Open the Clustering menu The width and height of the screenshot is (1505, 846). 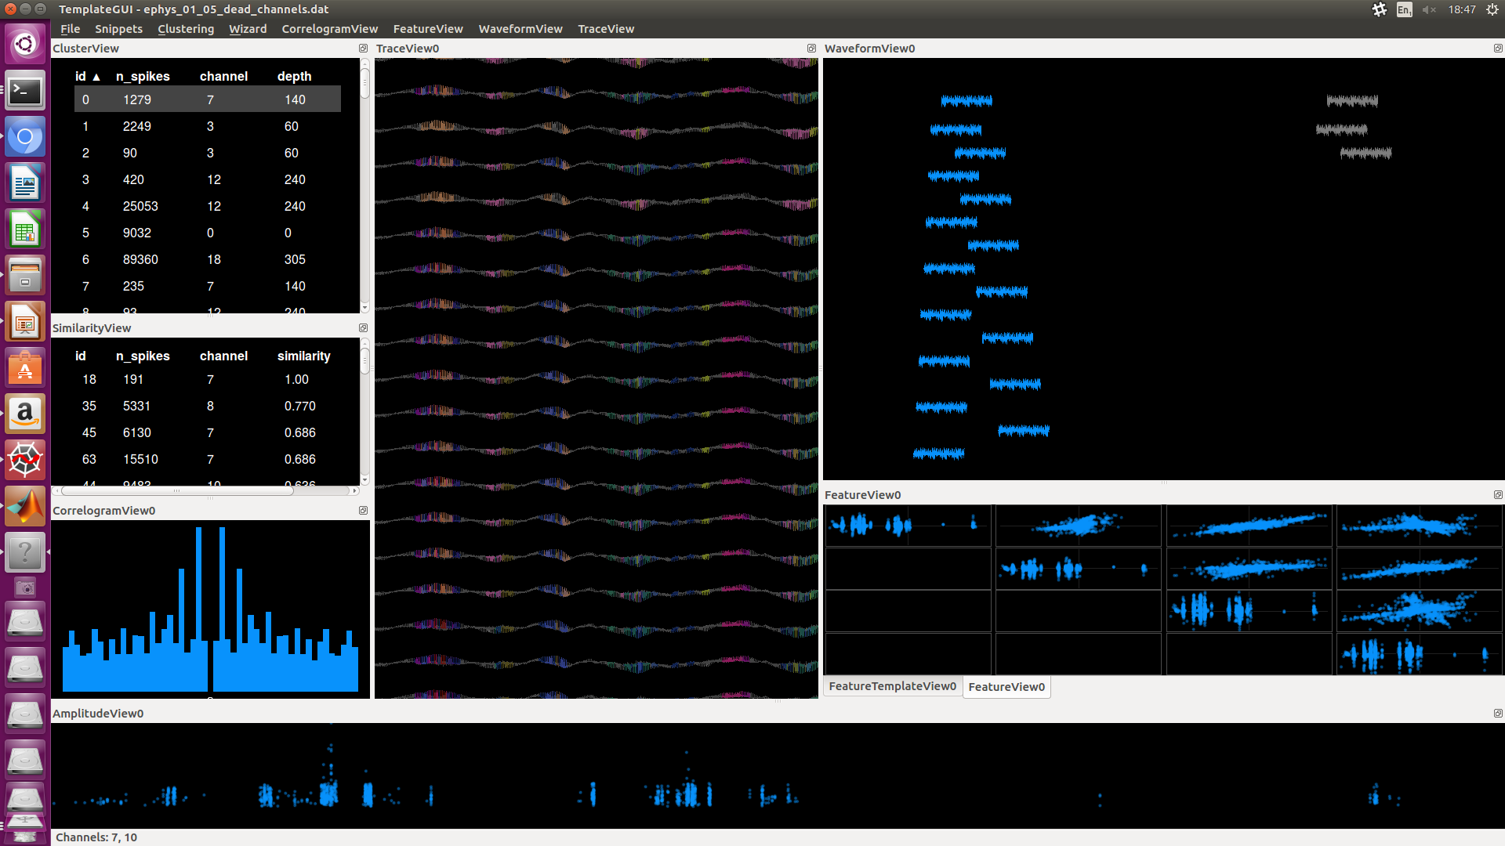[x=186, y=29]
